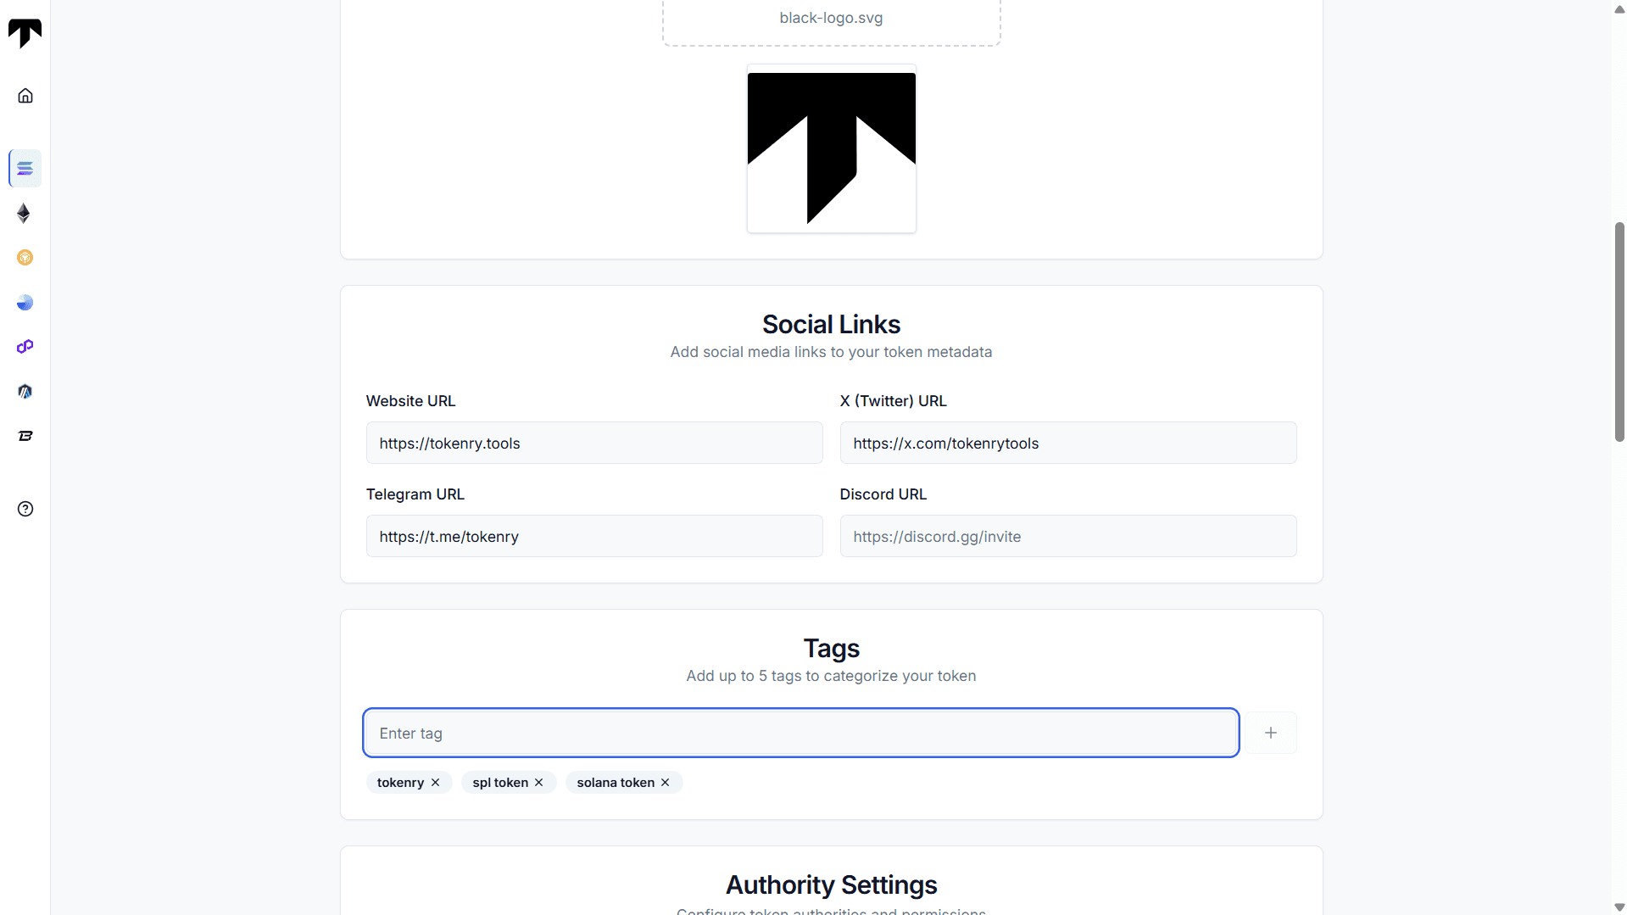Click the uploaded logo preview thumbnail
This screenshot has width=1627, height=915.
coord(831,148)
